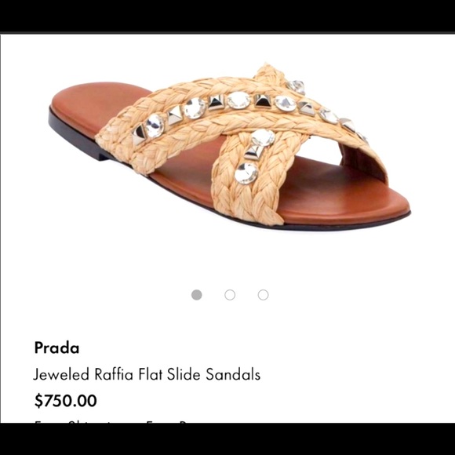This screenshot has height=455, width=455.
Task: Click the black bar above the product page
Action: (x=227, y=16)
